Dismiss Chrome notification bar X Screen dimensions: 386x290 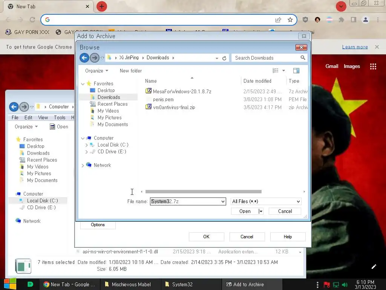pos(377,47)
